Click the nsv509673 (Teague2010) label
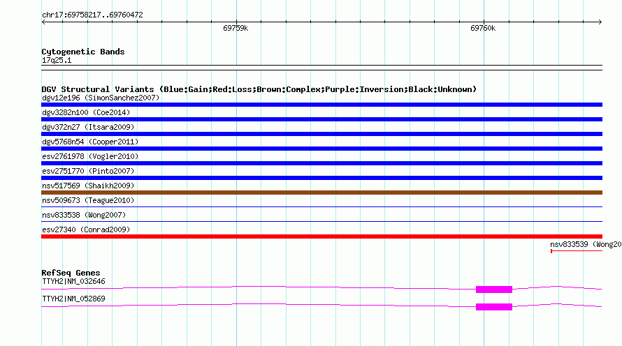 (x=88, y=200)
